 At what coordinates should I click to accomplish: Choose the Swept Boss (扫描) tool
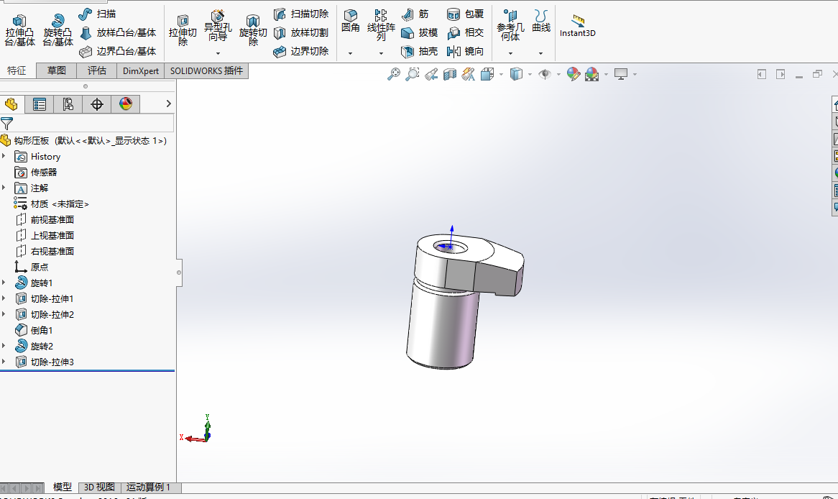[97, 14]
